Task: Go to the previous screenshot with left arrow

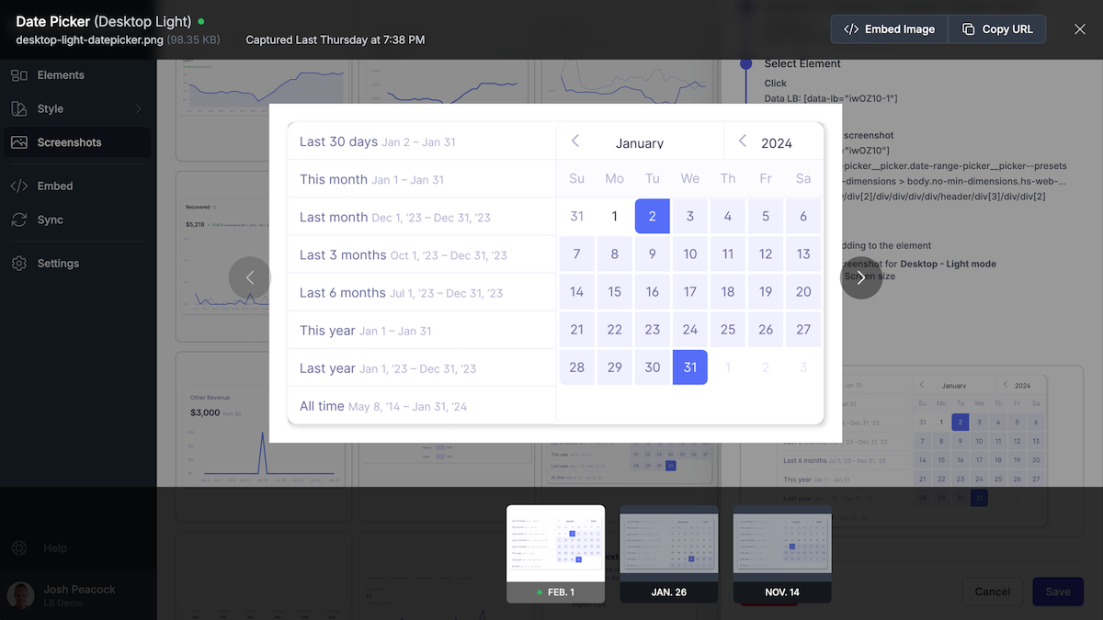Action: click(x=249, y=277)
